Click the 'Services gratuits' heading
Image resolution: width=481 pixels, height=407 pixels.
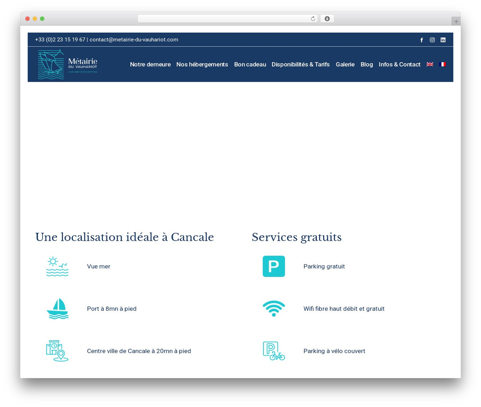click(296, 237)
